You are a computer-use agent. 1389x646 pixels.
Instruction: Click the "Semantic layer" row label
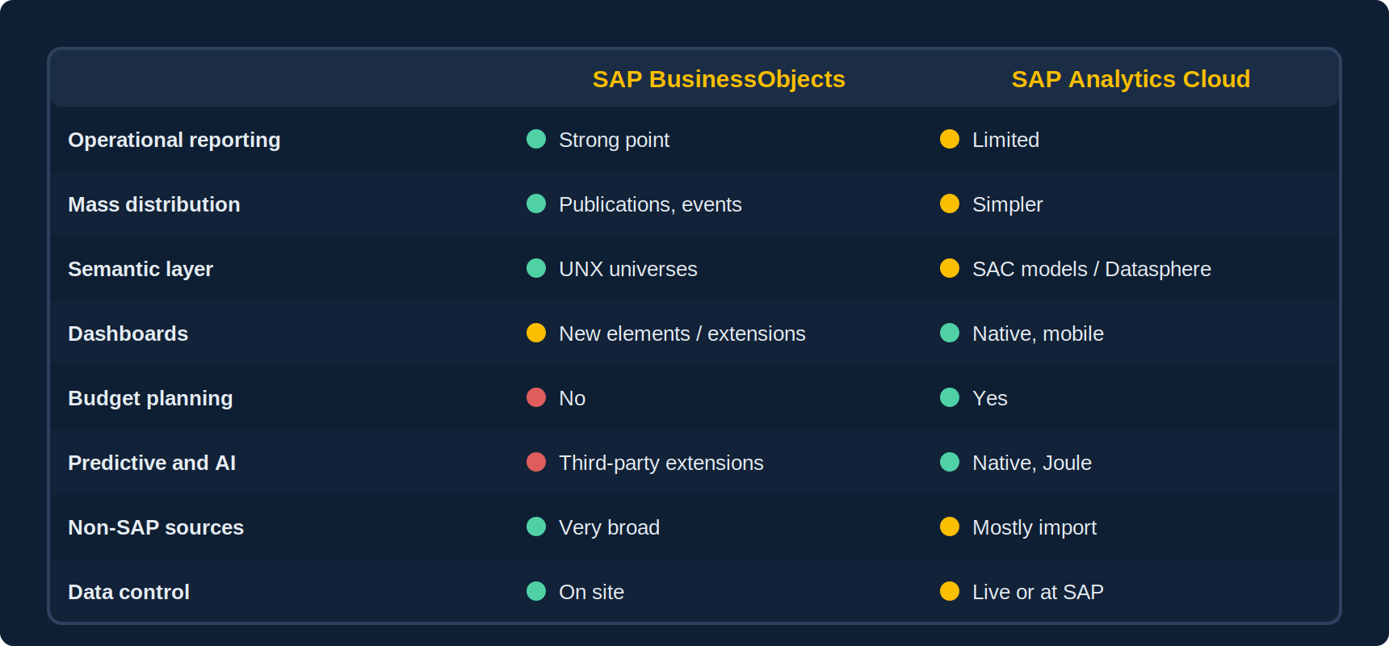point(141,269)
